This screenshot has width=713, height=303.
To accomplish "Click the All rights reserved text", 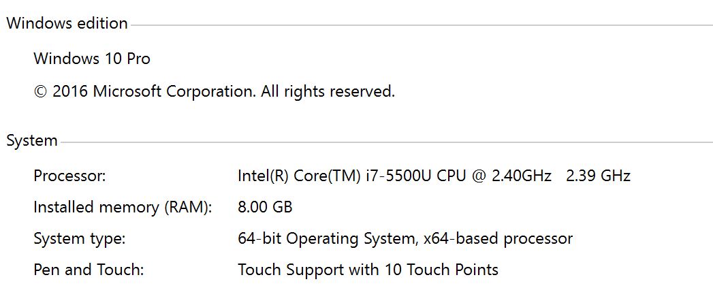I will [328, 91].
